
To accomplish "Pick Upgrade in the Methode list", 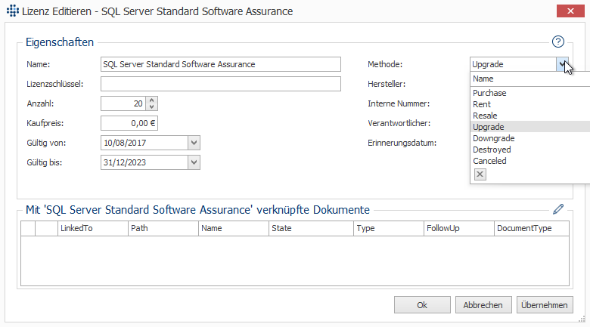I will pyautogui.click(x=529, y=127).
